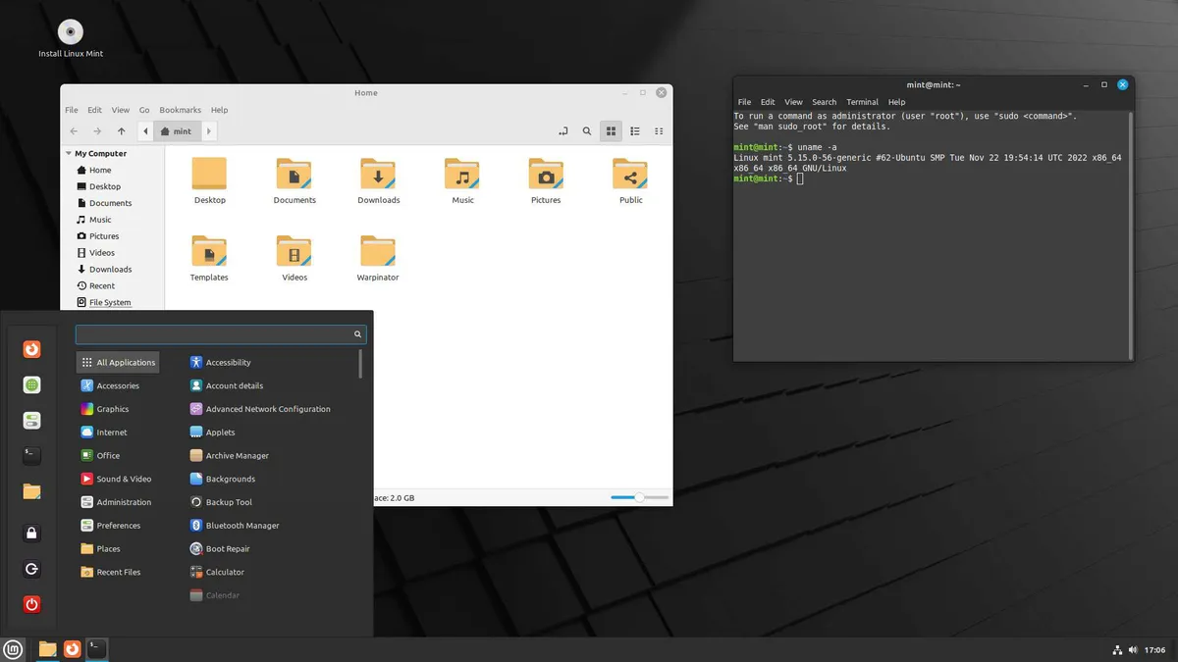Open the Go menu in Files

coord(144,110)
